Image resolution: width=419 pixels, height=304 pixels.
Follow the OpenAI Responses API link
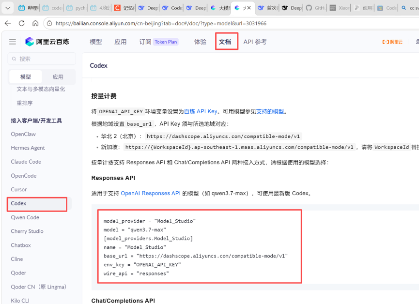(x=151, y=194)
